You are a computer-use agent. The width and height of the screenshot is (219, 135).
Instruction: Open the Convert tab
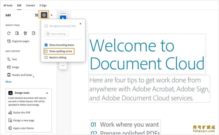tap(30, 5)
